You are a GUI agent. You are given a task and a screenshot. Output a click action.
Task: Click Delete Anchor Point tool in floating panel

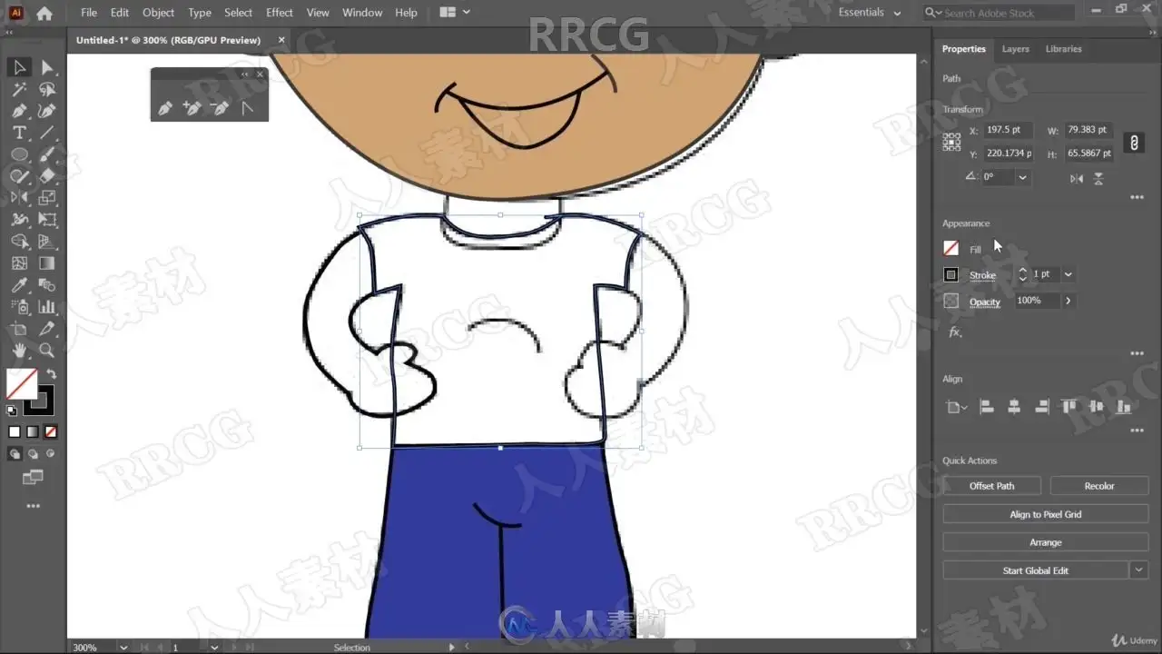220,108
